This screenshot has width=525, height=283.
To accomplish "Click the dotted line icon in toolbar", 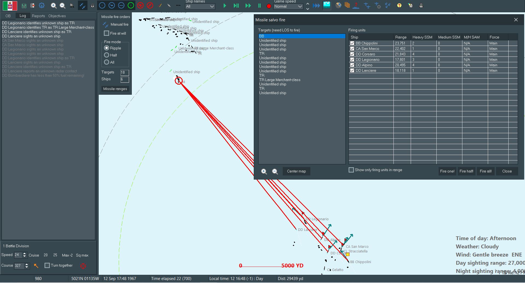I will pyautogui.click(x=178, y=5).
